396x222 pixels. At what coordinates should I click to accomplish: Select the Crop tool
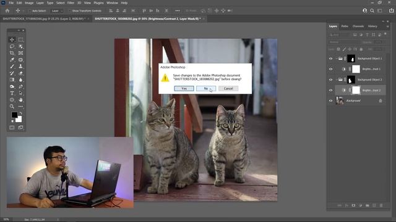click(12, 53)
